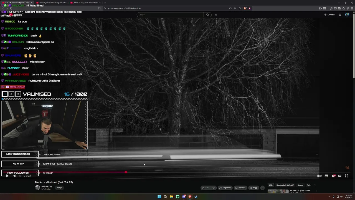Reload the page with the refresh icon
Viewport: 355px width, 200px height.
coord(11,8)
